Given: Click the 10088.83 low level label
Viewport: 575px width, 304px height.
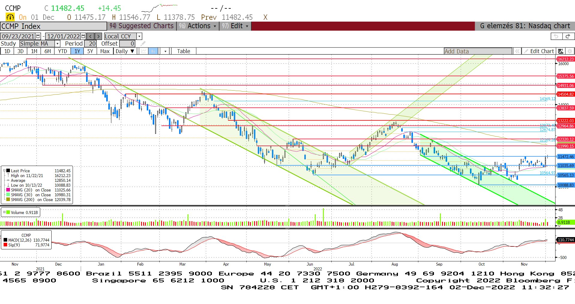Looking at the screenshot, I should (566, 185).
